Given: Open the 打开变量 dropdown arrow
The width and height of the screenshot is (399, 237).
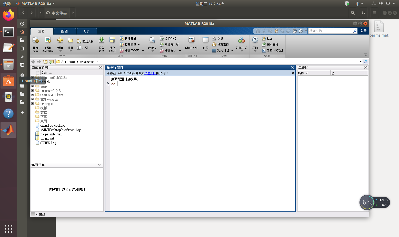Looking at the screenshot, I should pyautogui.click(x=139, y=45).
